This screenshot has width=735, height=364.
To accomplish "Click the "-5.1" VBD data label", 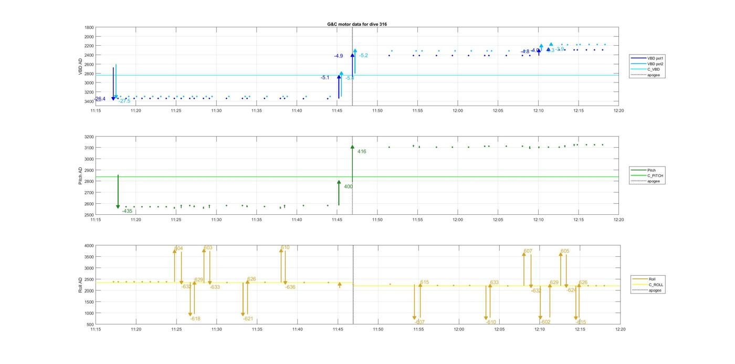I will (x=325, y=78).
